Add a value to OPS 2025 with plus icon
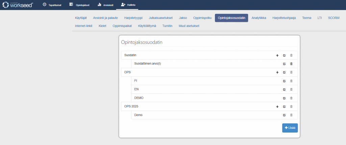 277,107
